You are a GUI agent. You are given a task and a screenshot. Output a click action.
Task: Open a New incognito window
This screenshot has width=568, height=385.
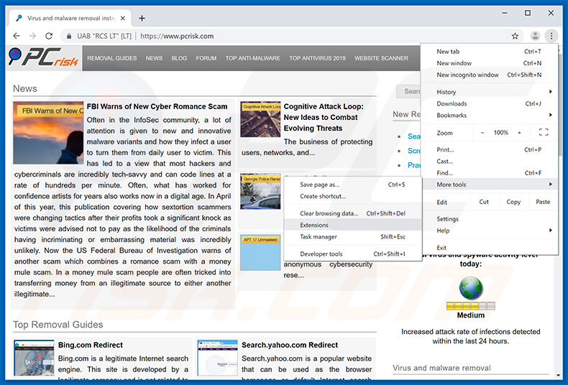pos(489,75)
